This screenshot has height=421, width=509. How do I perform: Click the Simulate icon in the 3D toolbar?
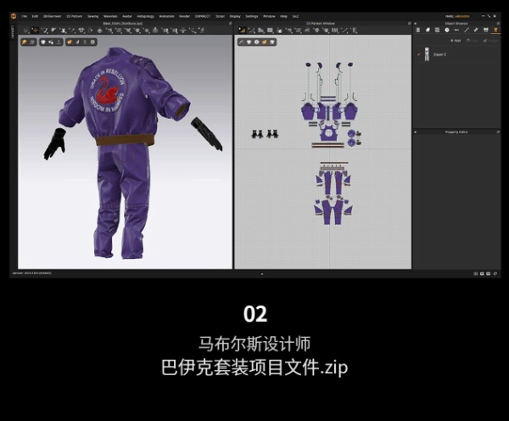coord(26,31)
